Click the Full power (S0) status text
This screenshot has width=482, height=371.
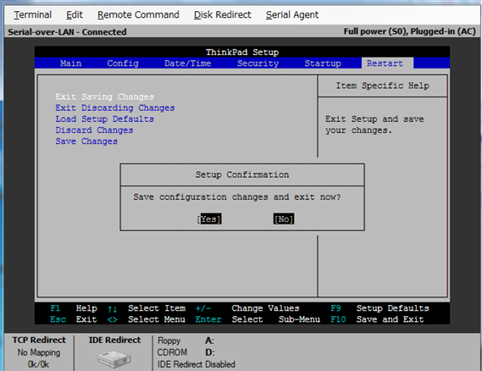410,31
